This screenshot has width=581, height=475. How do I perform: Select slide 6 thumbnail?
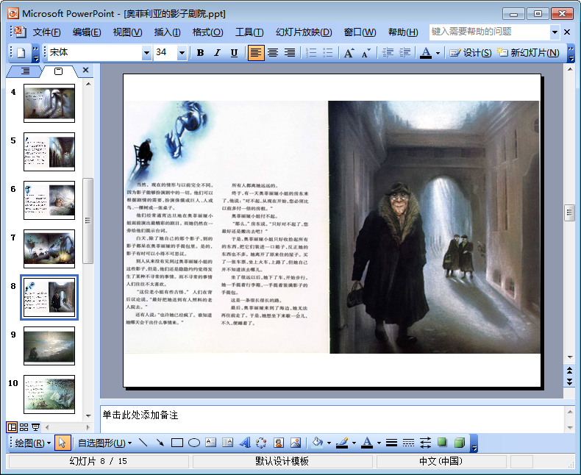[x=49, y=200]
